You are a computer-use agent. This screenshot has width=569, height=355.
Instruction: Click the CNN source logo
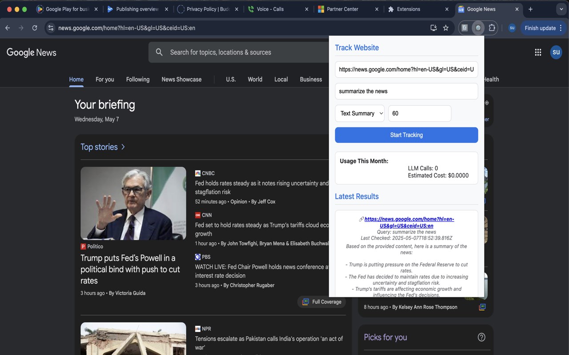[198, 215]
